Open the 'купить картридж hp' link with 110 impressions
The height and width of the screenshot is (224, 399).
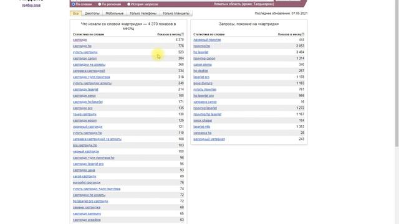coord(87,133)
